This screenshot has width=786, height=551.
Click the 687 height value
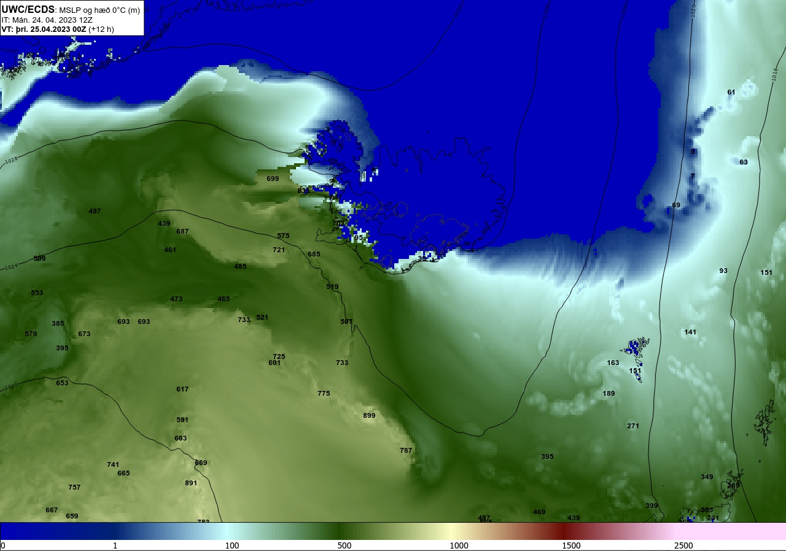(x=182, y=231)
